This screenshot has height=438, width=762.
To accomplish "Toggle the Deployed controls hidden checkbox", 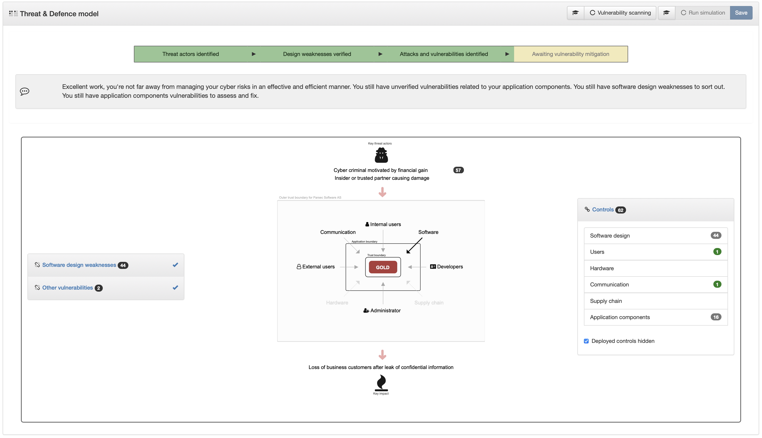I will pos(586,341).
